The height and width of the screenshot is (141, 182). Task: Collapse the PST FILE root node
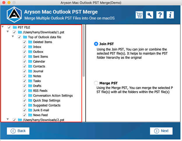coord(3,27)
